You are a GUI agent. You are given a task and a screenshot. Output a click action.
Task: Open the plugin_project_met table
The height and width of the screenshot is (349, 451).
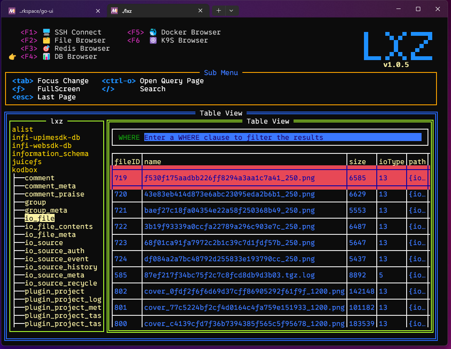63,307
